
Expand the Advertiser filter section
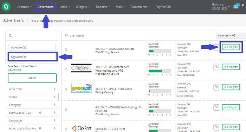point(32,89)
